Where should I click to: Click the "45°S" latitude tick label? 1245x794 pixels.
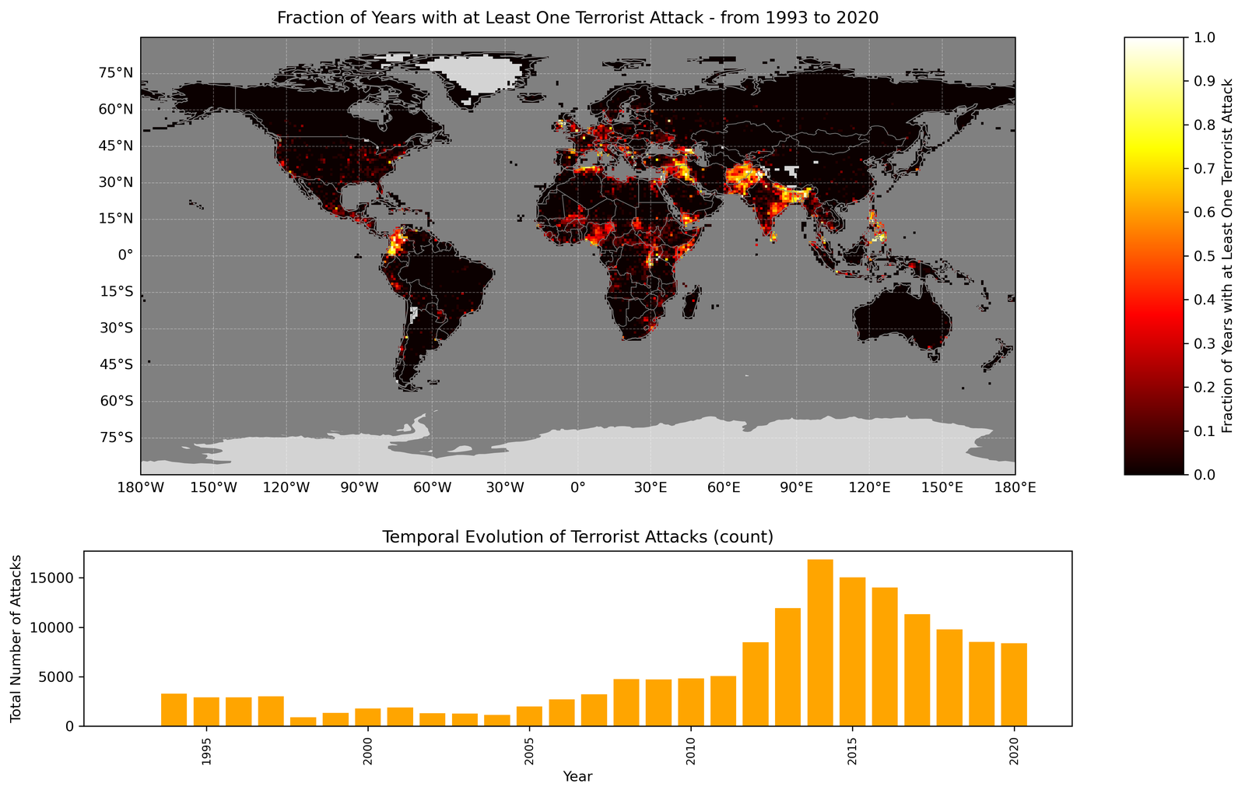click(115, 364)
